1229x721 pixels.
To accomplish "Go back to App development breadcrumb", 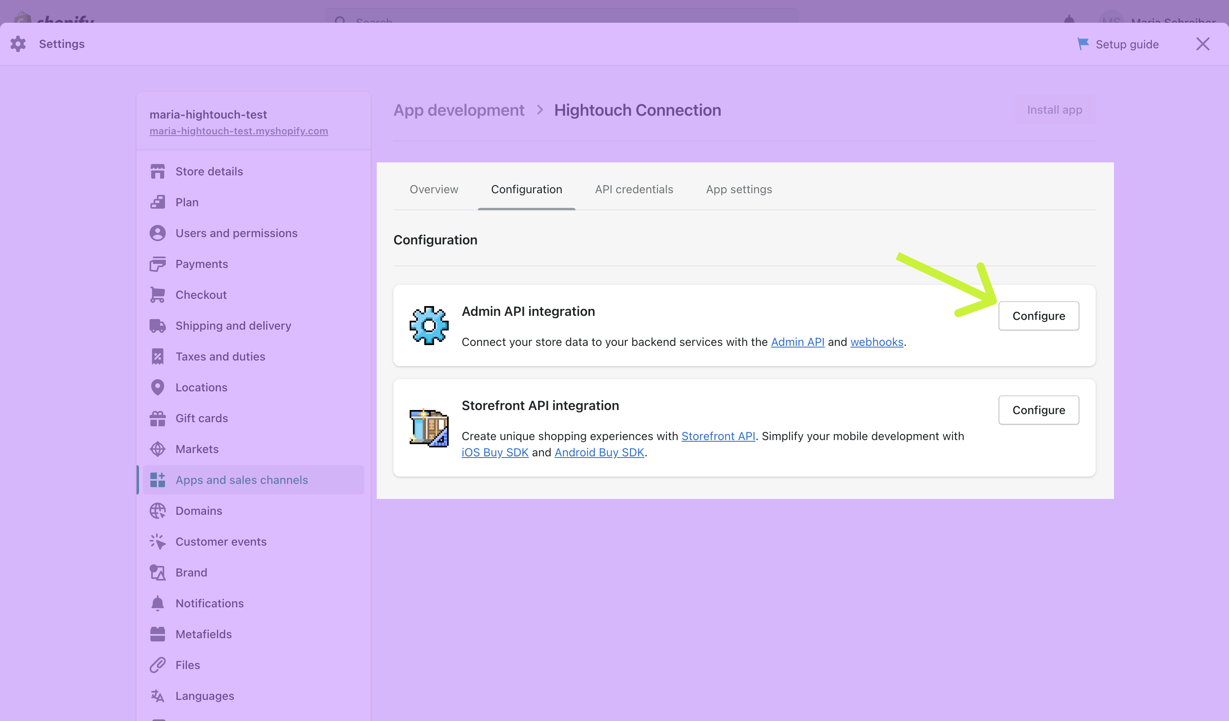I will click(x=458, y=110).
